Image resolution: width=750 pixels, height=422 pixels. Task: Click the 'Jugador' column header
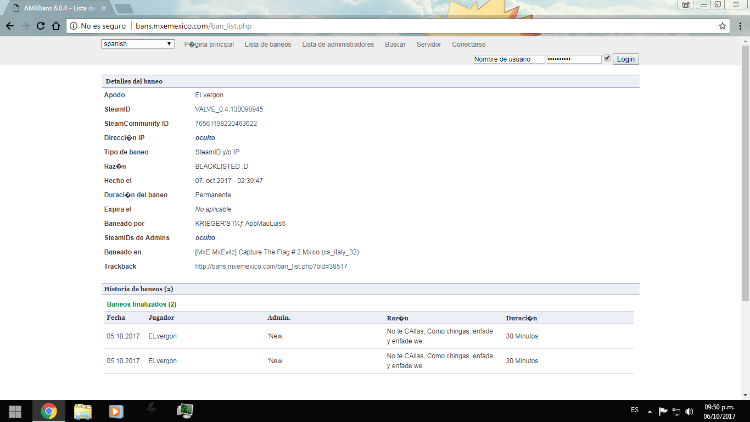coord(161,318)
